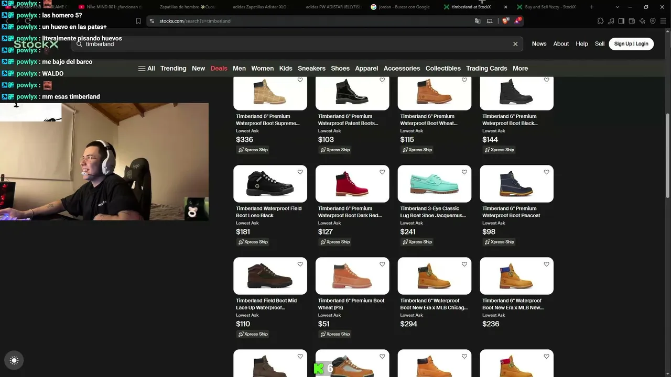Open the News link

coord(539,44)
